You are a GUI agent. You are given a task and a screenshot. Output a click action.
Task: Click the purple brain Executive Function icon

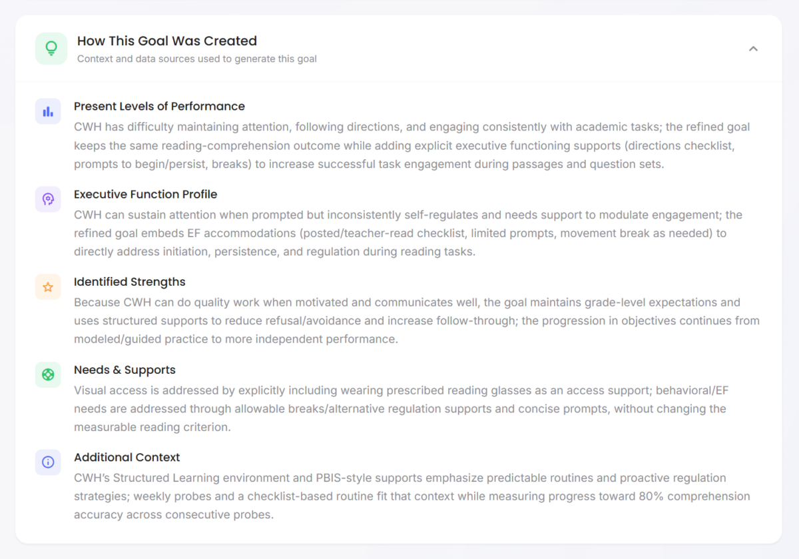pyautogui.click(x=48, y=199)
